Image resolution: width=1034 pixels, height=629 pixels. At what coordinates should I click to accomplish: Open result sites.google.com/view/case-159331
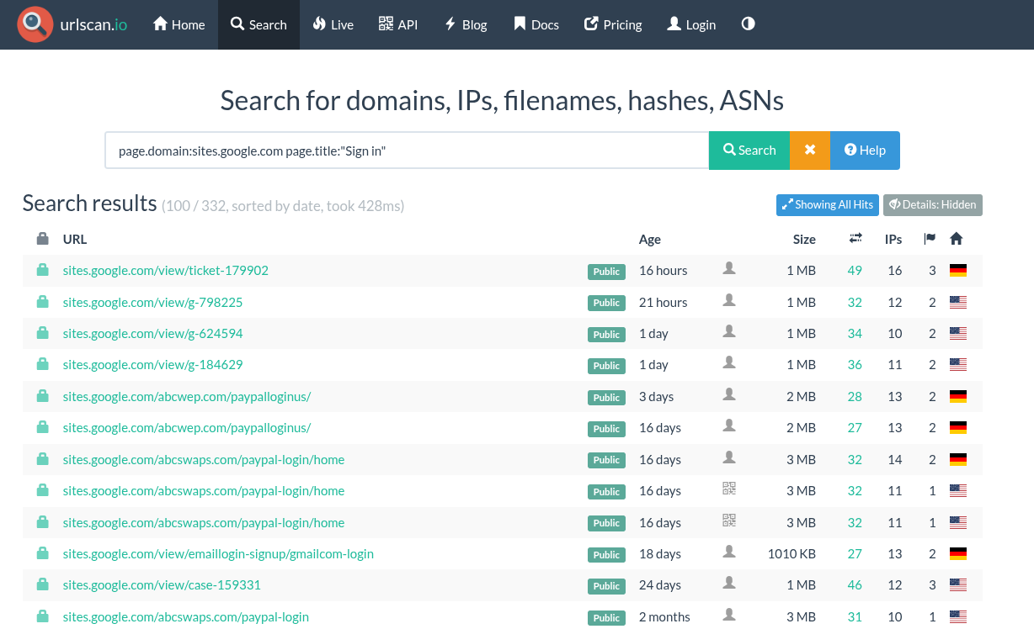[x=162, y=585]
